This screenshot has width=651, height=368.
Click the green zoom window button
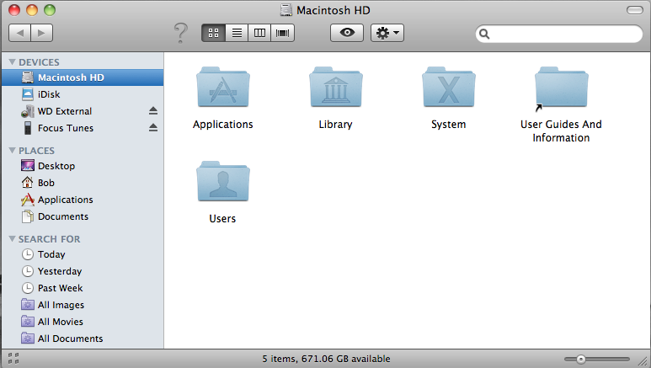[x=50, y=10]
